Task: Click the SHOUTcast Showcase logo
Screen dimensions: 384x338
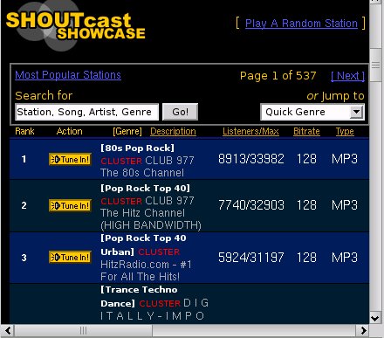Action: pyautogui.click(x=75, y=26)
